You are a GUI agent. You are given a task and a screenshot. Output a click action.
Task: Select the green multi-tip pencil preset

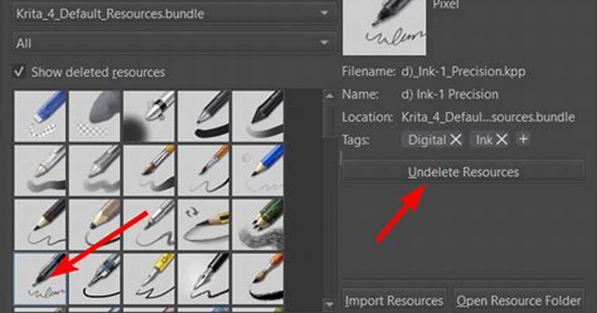tap(258, 224)
